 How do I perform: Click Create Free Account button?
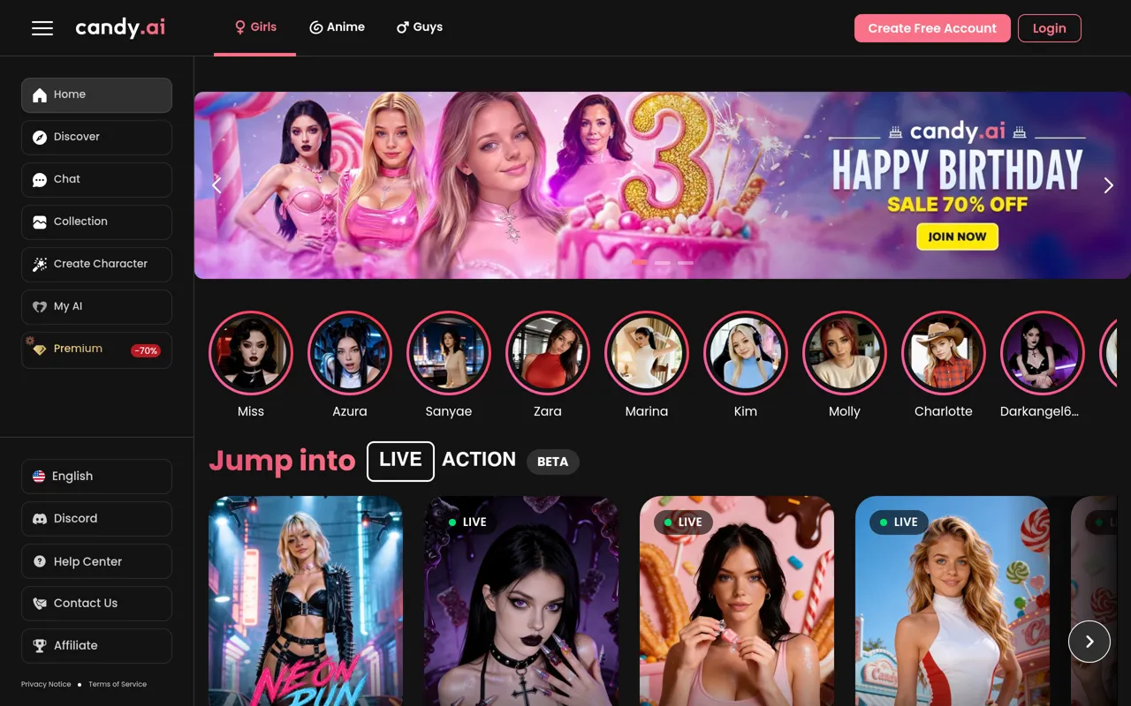932,28
